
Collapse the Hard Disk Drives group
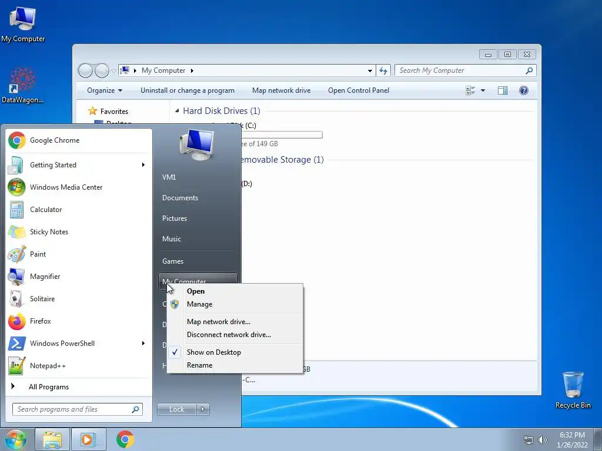point(177,111)
